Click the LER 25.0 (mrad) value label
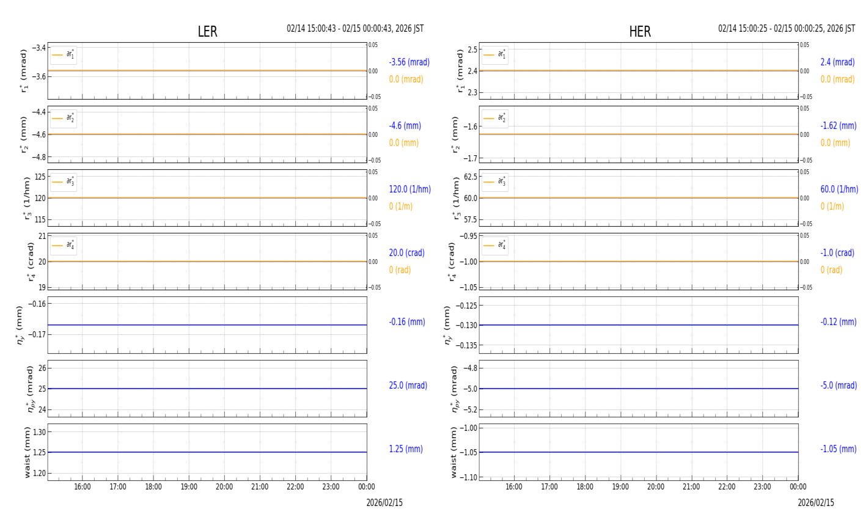Screen dimensions: 863x528 click(x=408, y=386)
